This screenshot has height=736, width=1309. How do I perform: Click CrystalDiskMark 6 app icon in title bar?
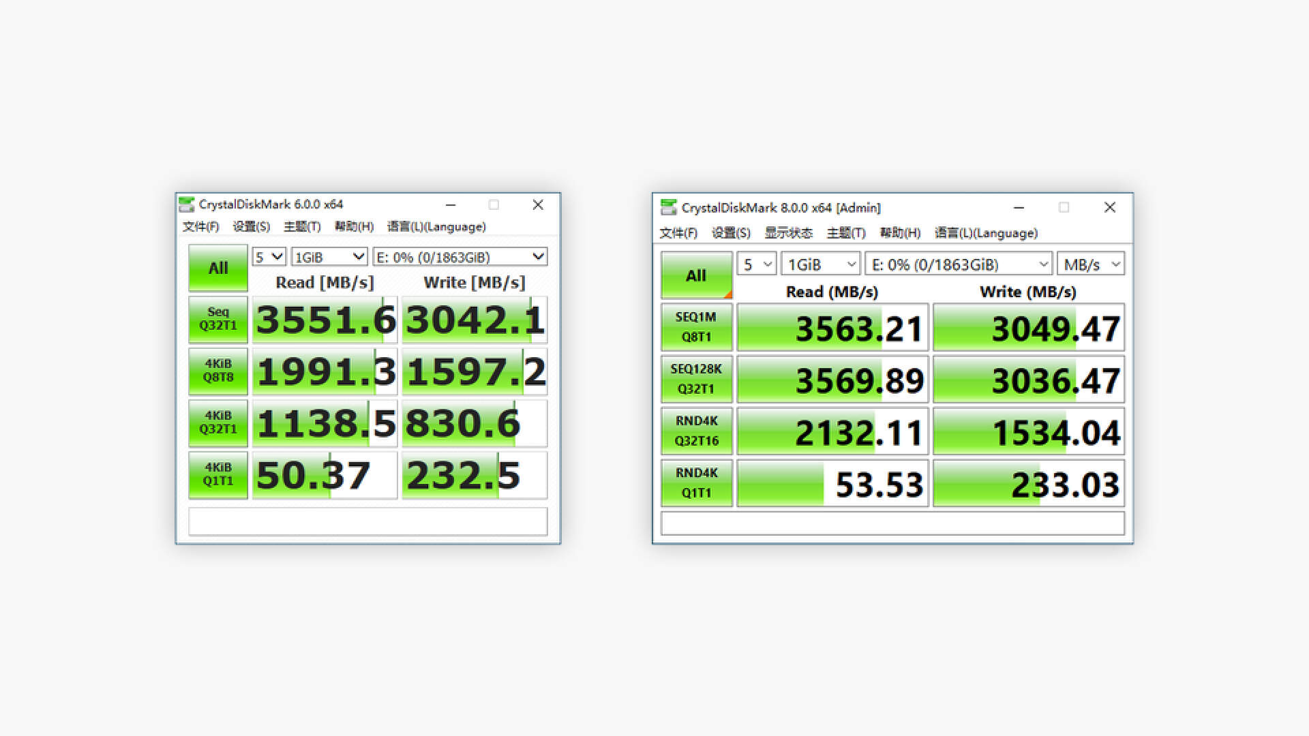point(186,204)
